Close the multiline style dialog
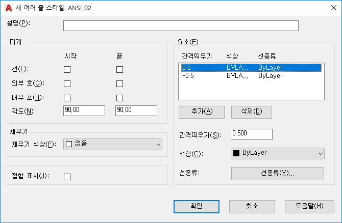 pos(333,8)
